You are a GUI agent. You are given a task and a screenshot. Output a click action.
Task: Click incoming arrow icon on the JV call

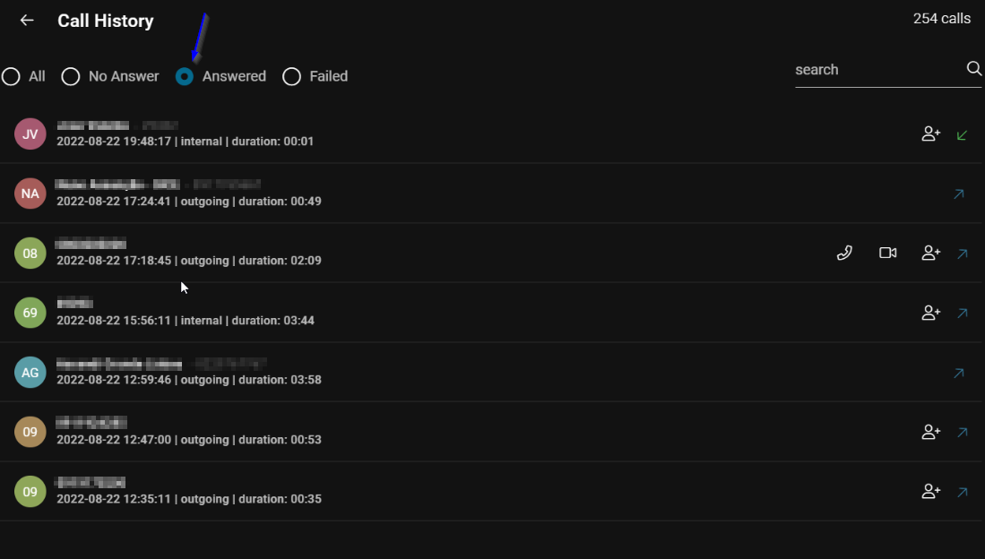(x=962, y=135)
